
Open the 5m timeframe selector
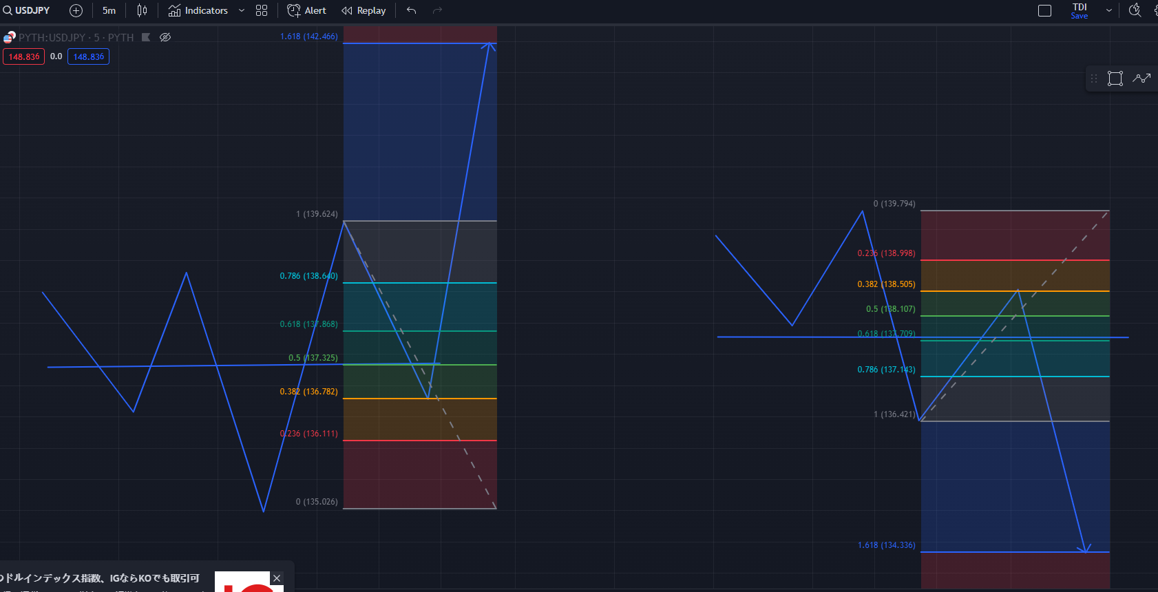click(109, 10)
